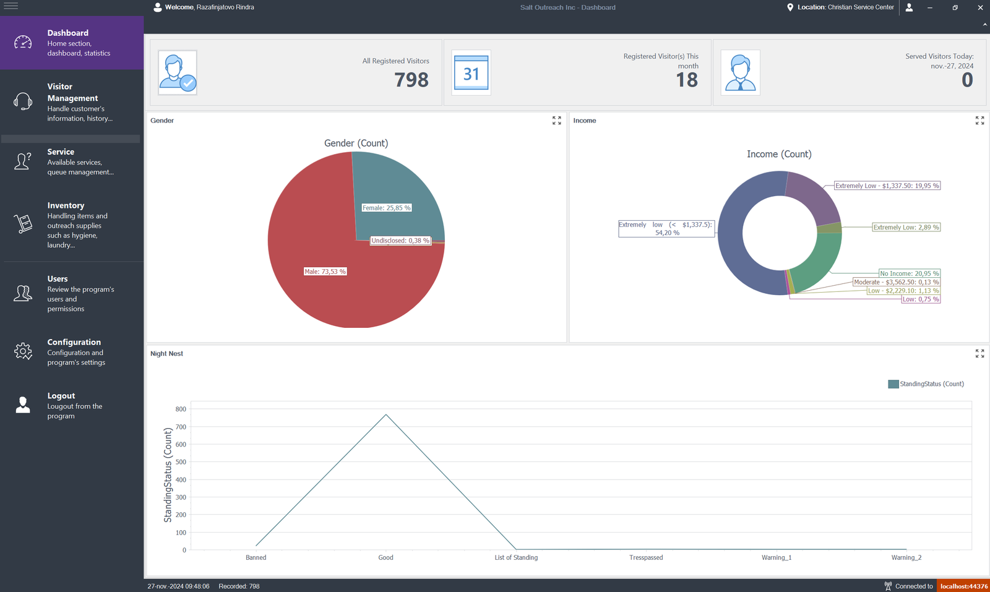This screenshot has height=592, width=990.
Task: Click the connection signal icon in status bar
Action: [x=889, y=586]
